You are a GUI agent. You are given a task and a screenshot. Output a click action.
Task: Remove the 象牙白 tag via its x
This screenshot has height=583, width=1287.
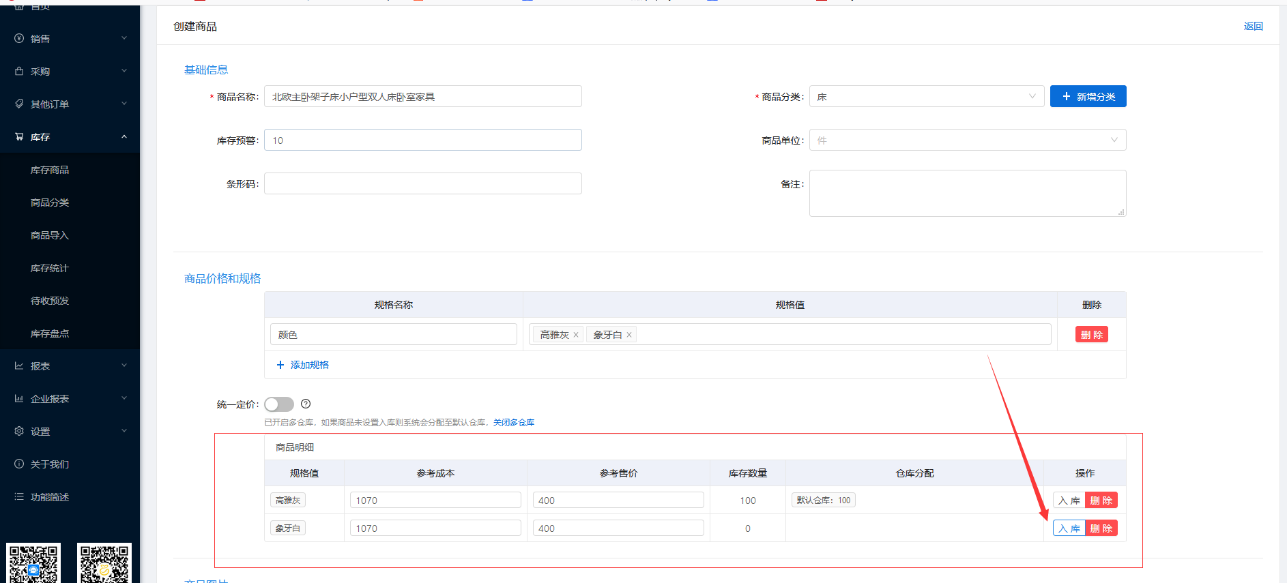coord(629,335)
